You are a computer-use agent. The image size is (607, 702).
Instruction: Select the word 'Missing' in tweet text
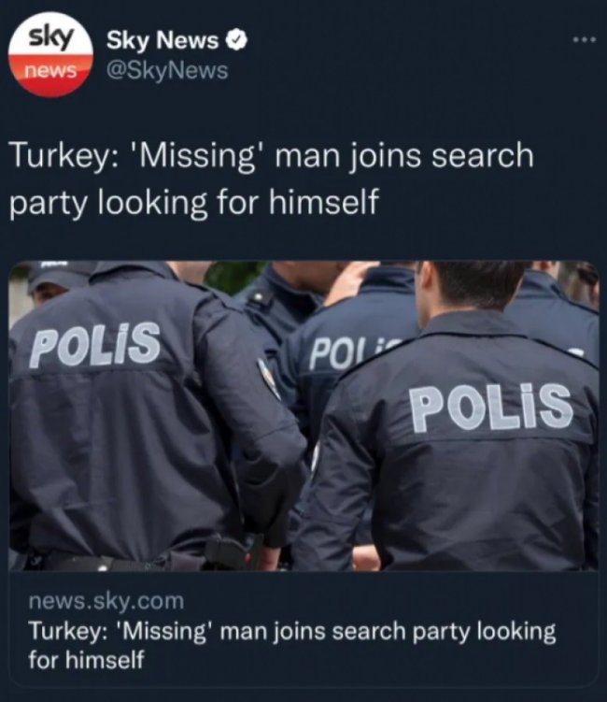click(199, 156)
